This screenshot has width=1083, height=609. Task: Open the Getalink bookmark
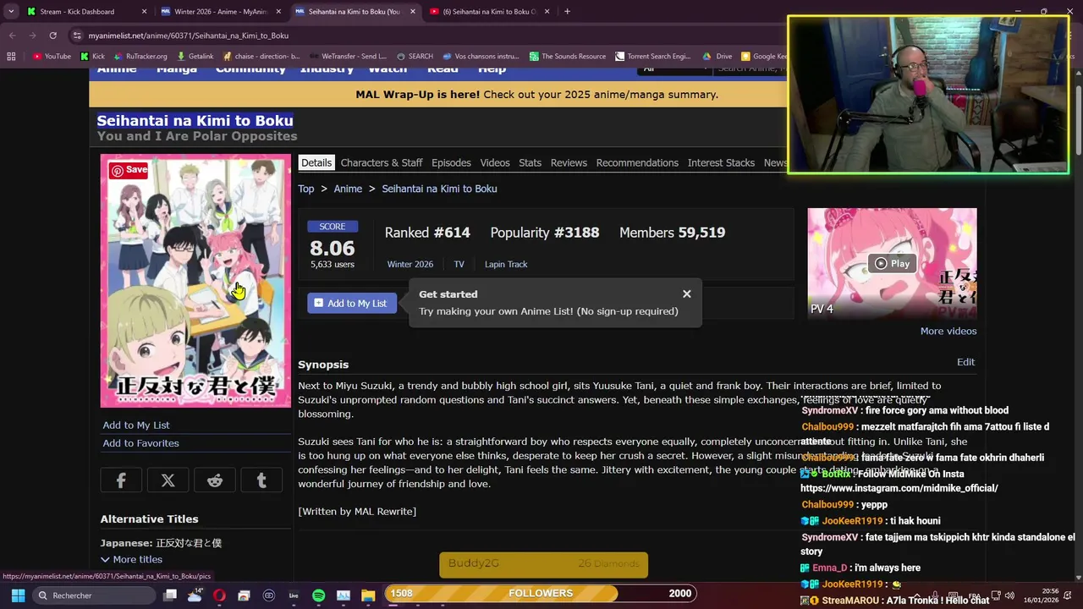[195, 57]
